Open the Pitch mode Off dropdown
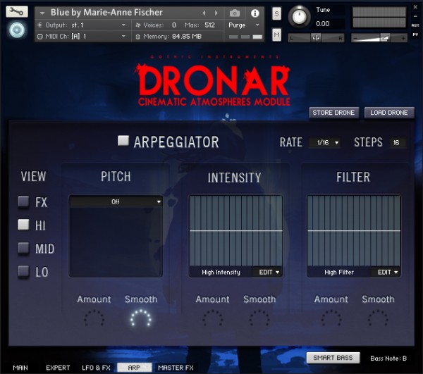 pos(116,201)
